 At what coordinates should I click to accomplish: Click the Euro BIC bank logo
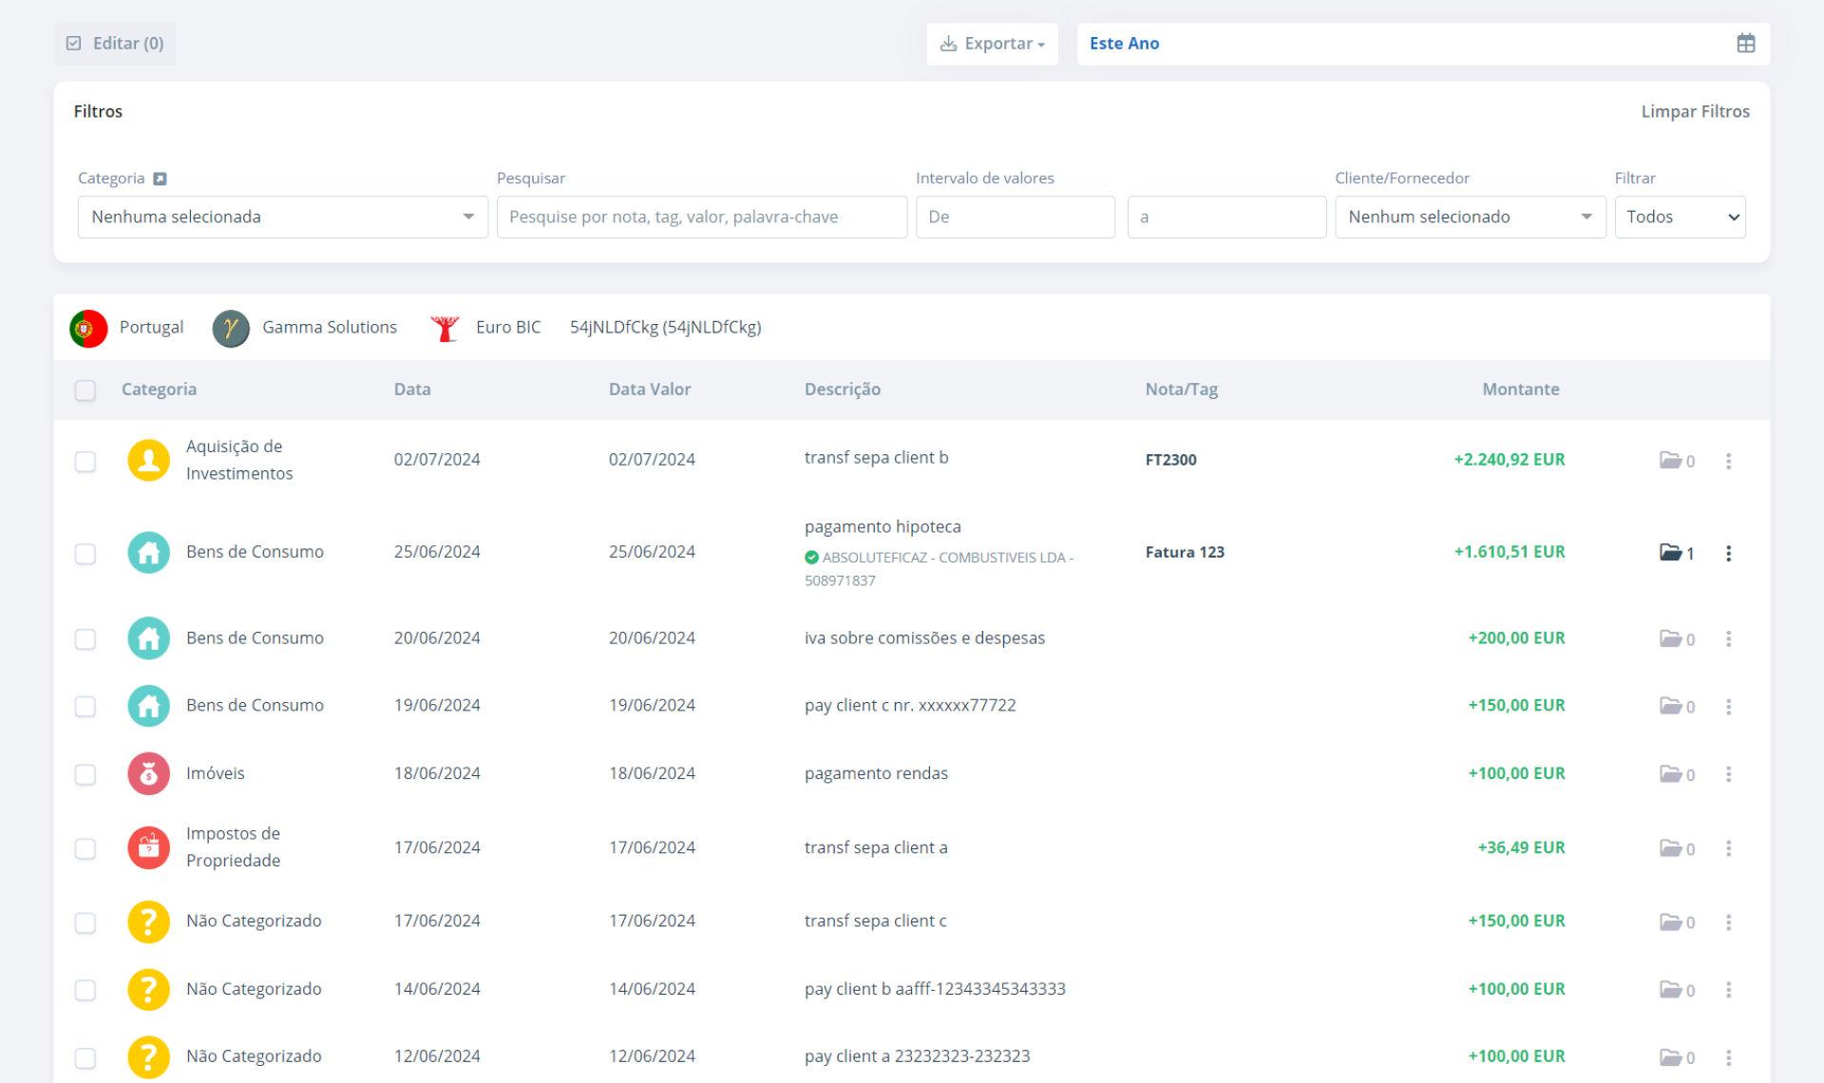(445, 328)
